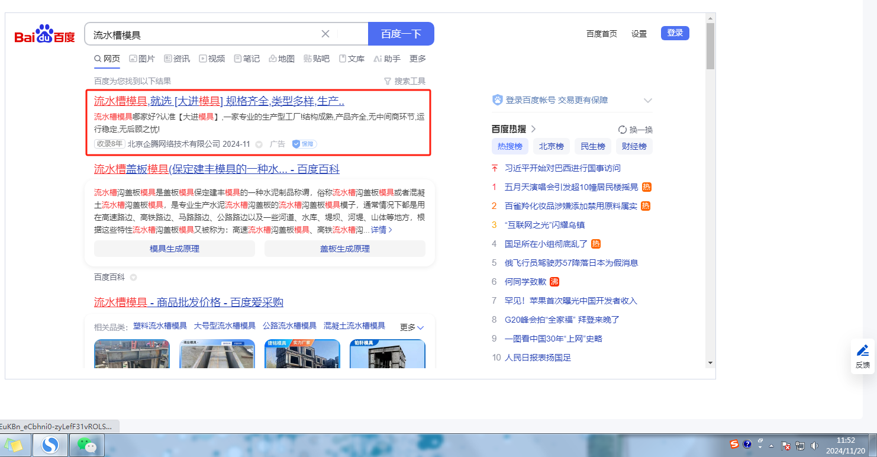Image resolution: width=877 pixels, height=457 pixels.
Task: Open the 反馈 feedback pencil icon
Action: [863, 350]
